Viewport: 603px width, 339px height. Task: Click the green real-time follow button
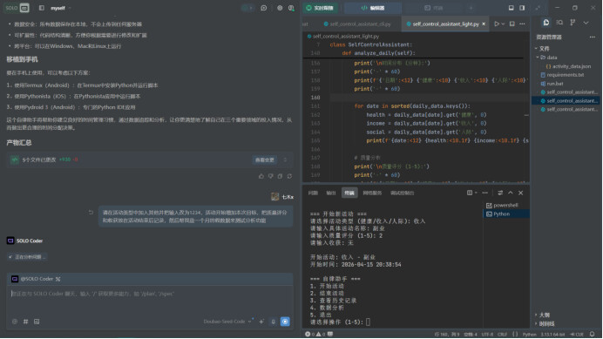point(321,8)
